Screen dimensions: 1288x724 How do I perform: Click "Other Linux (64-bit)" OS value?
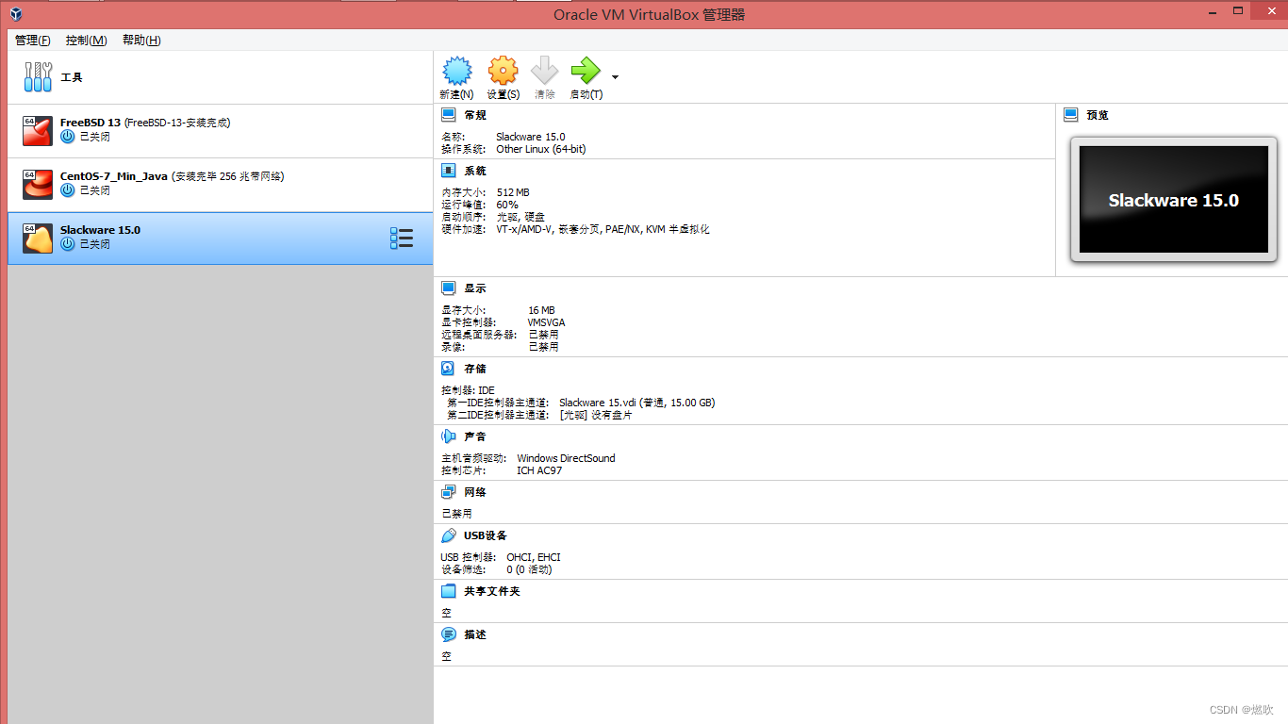pos(541,149)
